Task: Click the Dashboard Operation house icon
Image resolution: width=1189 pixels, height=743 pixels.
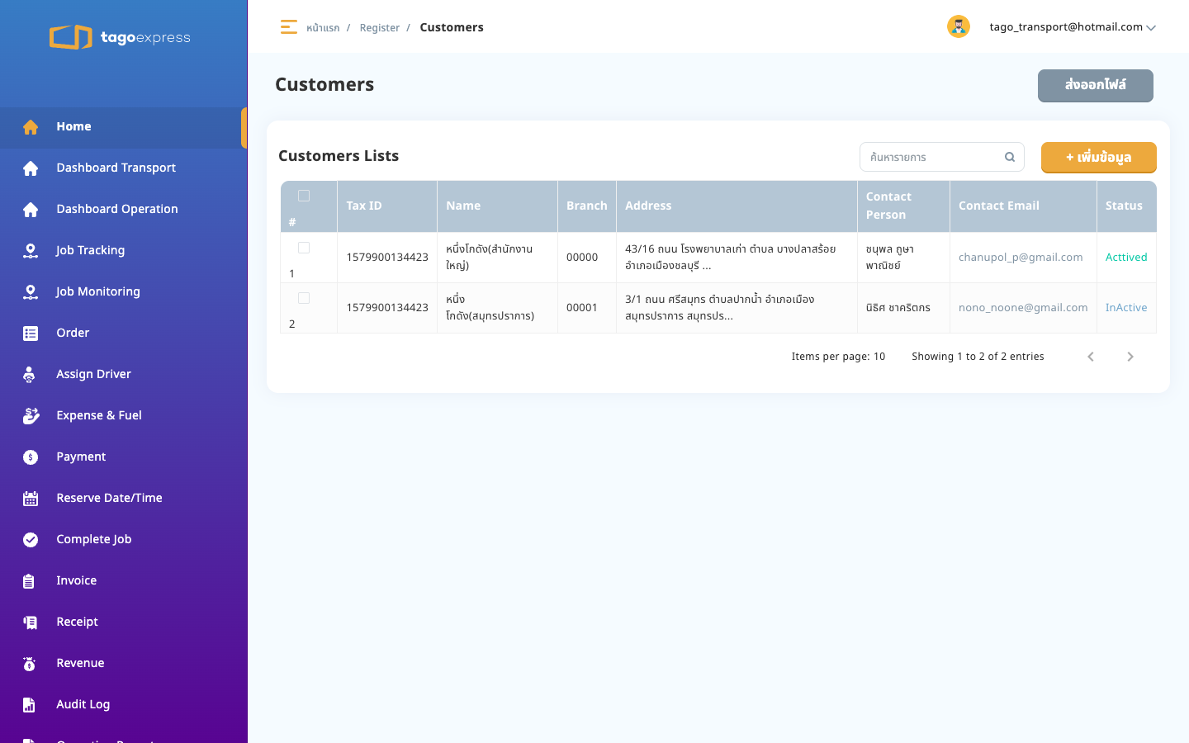Action: (31, 210)
